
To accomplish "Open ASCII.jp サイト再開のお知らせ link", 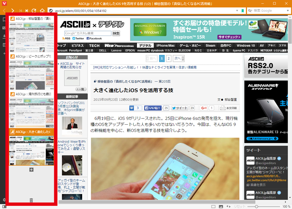I will coord(72,65).
